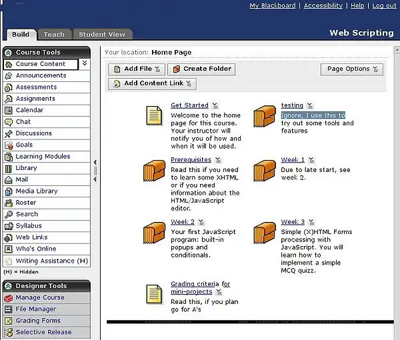Viewport: 400px width, 340px height.
Task: Open the My Blackboard link
Action: [272, 5]
